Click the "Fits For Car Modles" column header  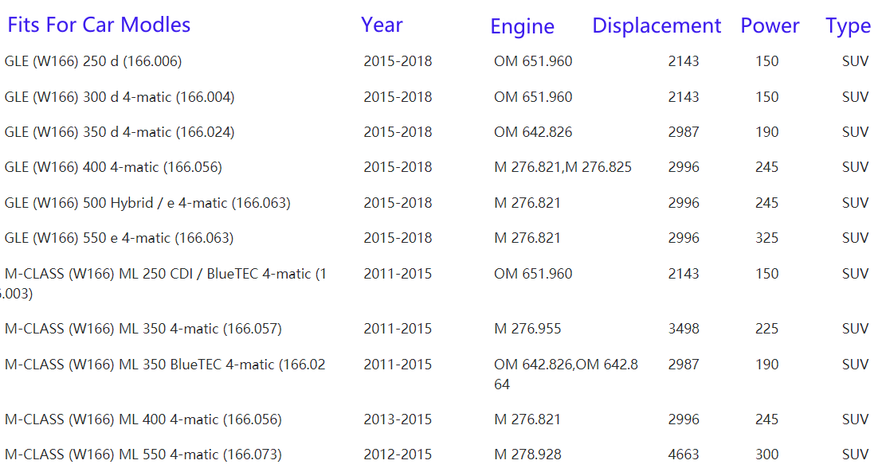pyautogui.click(x=99, y=25)
